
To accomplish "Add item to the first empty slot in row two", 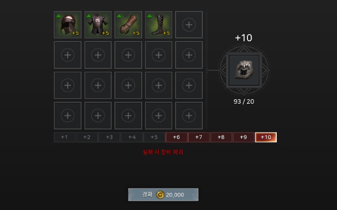I will 68,55.
